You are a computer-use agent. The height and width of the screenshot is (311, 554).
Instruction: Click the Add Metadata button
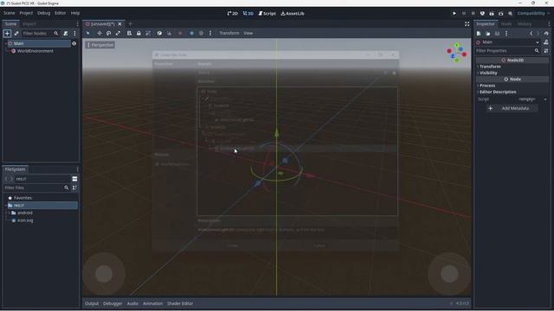(512, 108)
